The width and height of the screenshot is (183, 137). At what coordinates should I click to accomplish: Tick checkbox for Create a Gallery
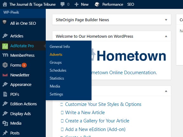pos(62,121)
